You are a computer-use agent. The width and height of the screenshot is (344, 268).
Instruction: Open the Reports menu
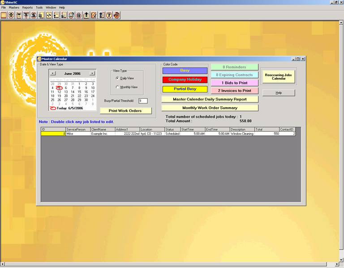(27, 8)
